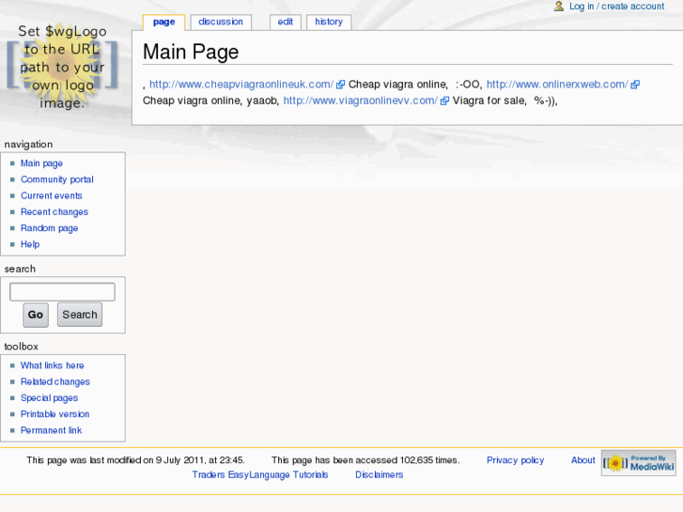The image size is (683, 512).
Task: Click external link icon after onlinerxweb URL
Action: pyautogui.click(x=635, y=85)
